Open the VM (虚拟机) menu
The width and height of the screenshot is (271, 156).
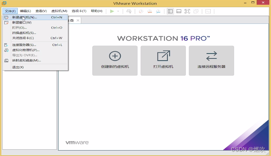tap(59, 11)
